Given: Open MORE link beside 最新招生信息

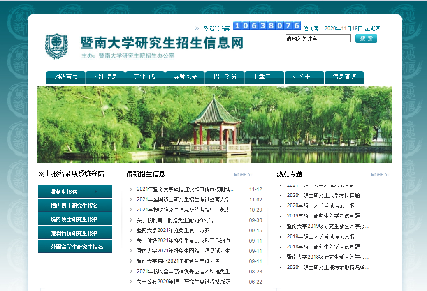Looking at the screenshot, I should click(x=243, y=174).
